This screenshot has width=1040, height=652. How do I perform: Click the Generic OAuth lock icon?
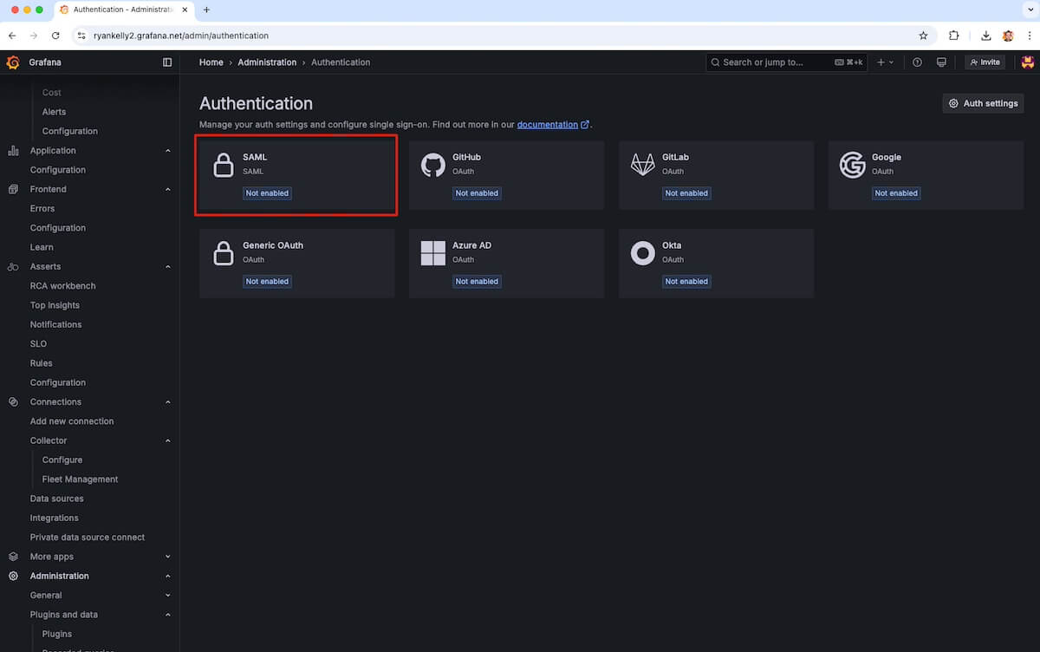pyautogui.click(x=224, y=253)
